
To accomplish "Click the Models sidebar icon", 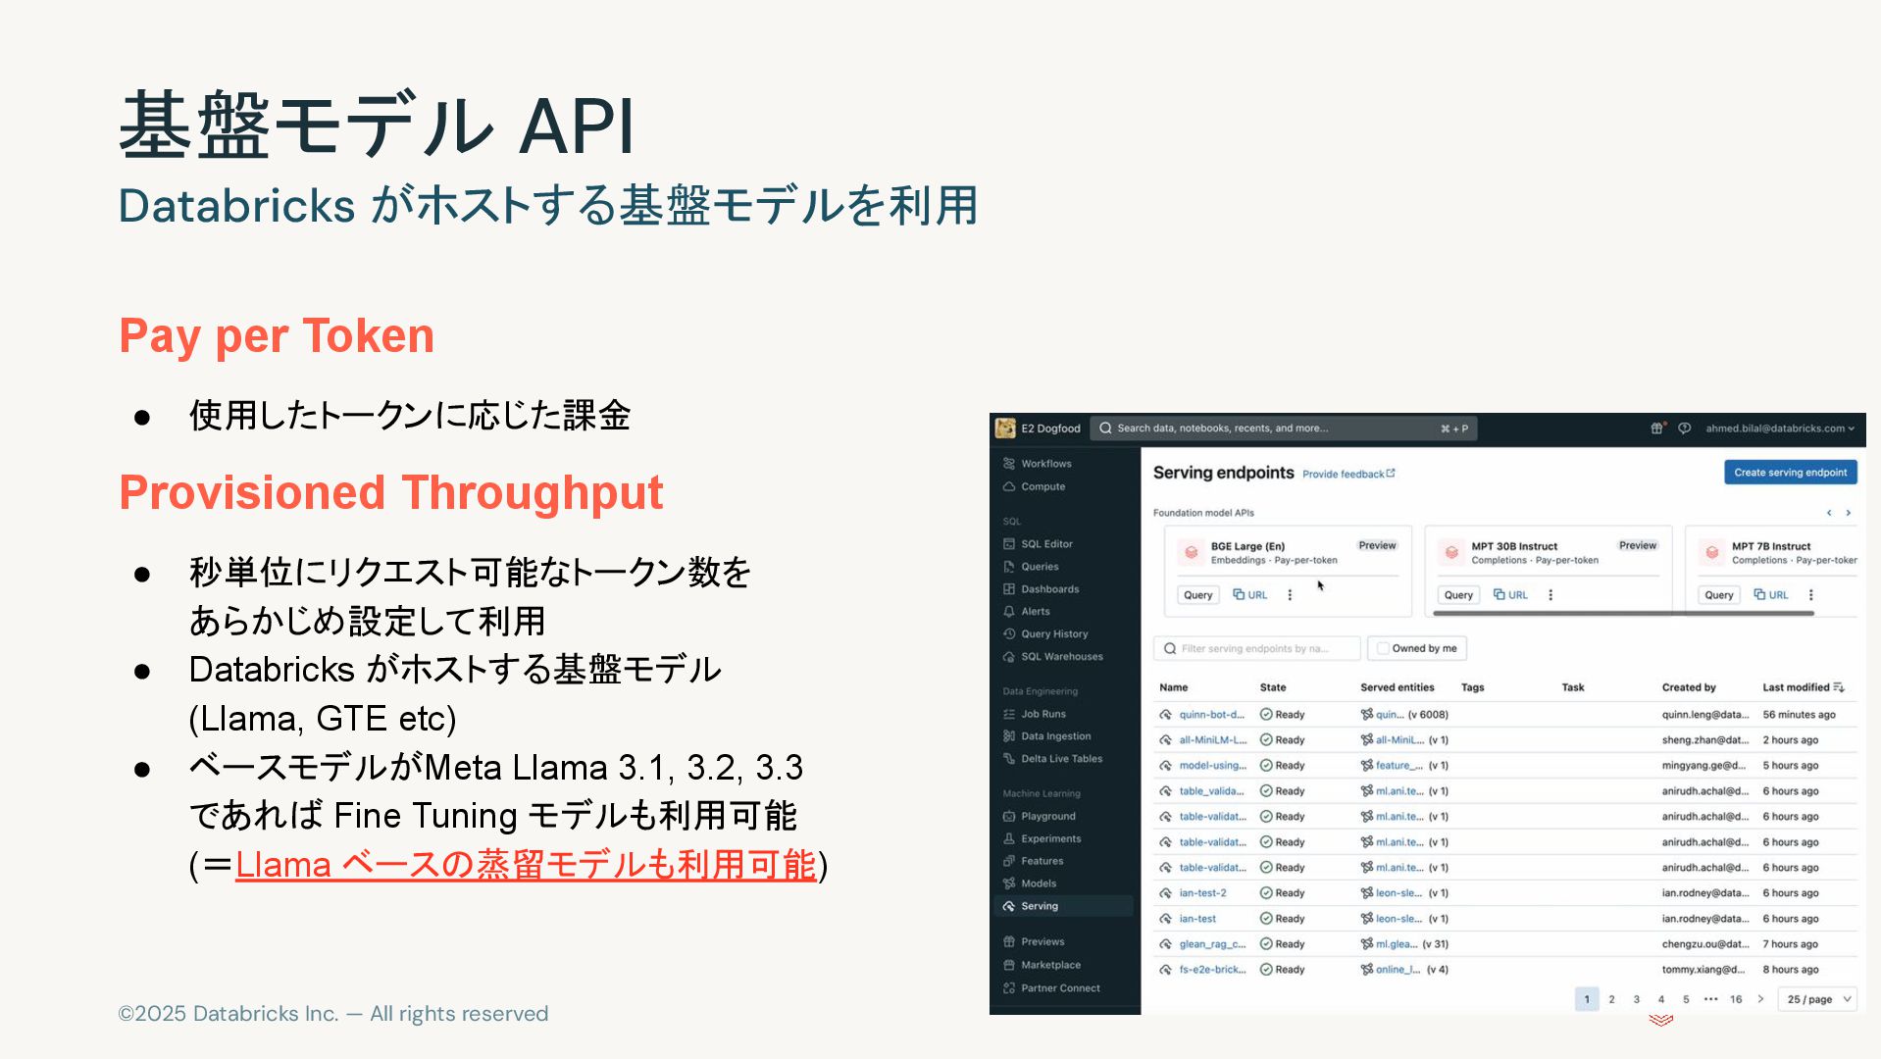I will pos(1009,883).
